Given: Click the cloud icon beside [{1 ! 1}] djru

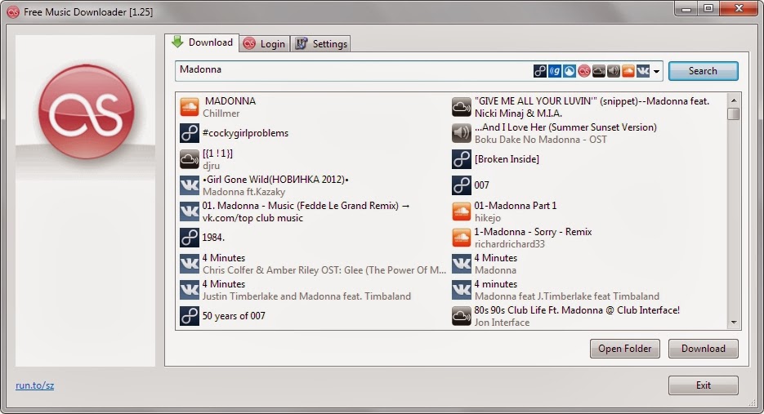Looking at the screenshot, I should click(x=190, y=159).
